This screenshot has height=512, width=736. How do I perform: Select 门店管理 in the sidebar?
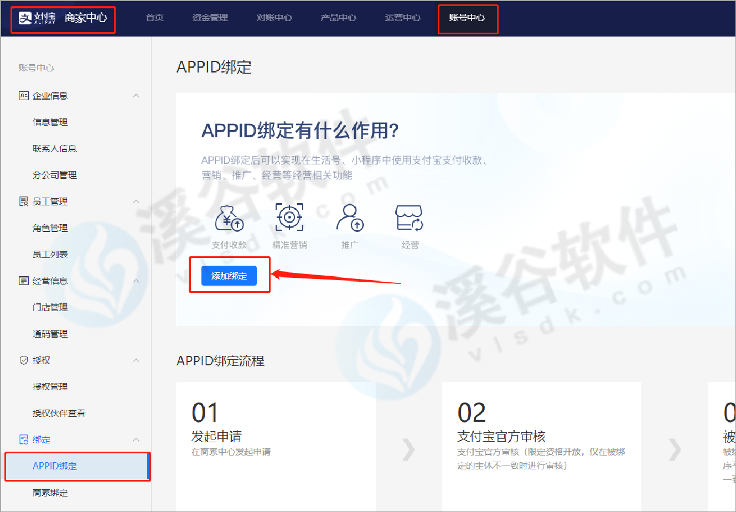coord(50,307)
